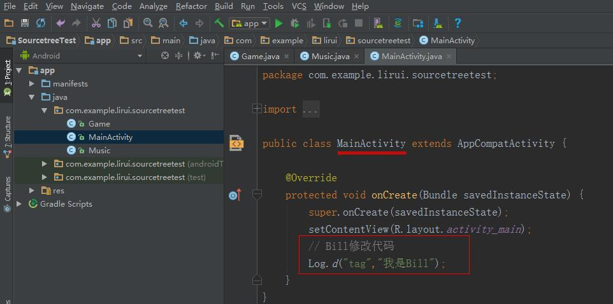Image resolution: width=613 pixels, height=304 pixels.
Task: Open the File menu
Action: pyautogui.click(x=10, y=6)
